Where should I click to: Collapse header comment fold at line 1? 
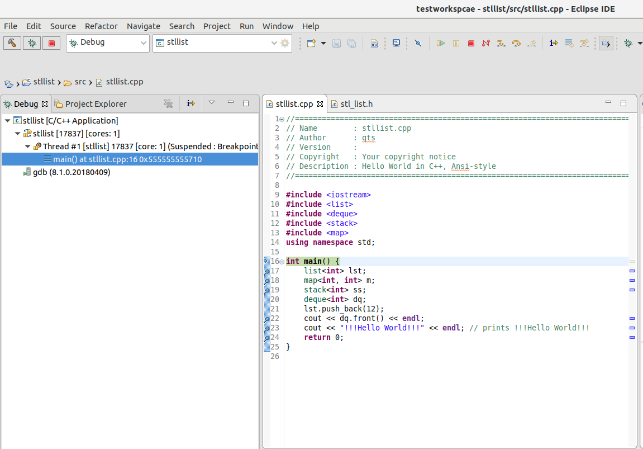282,119
